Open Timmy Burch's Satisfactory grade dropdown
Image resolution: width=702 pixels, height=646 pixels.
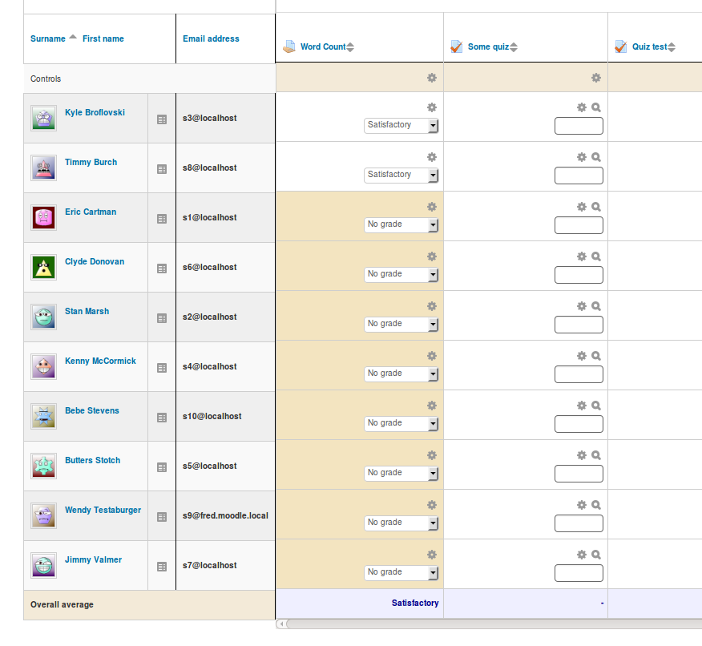tap(401, 175)
